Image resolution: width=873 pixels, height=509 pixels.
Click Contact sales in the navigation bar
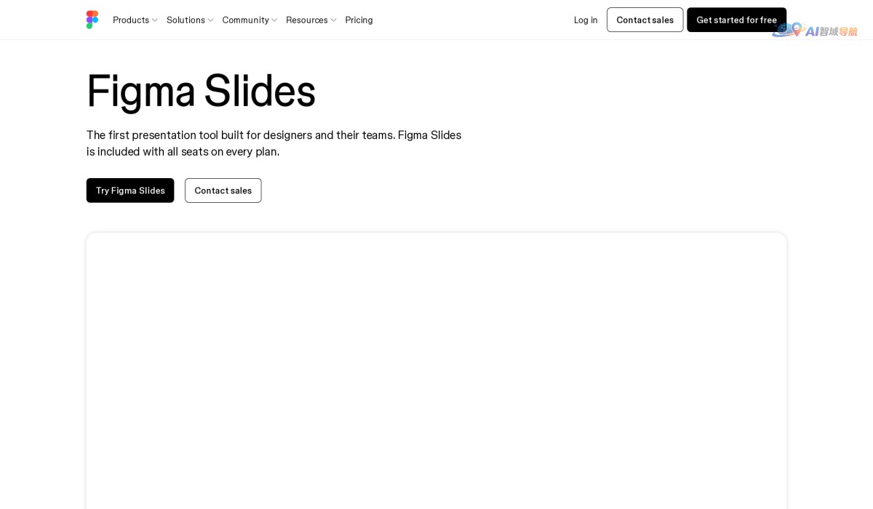[x=645, y=20]
